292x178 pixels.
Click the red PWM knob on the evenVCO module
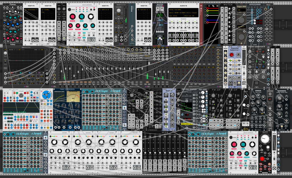point(262,159)
